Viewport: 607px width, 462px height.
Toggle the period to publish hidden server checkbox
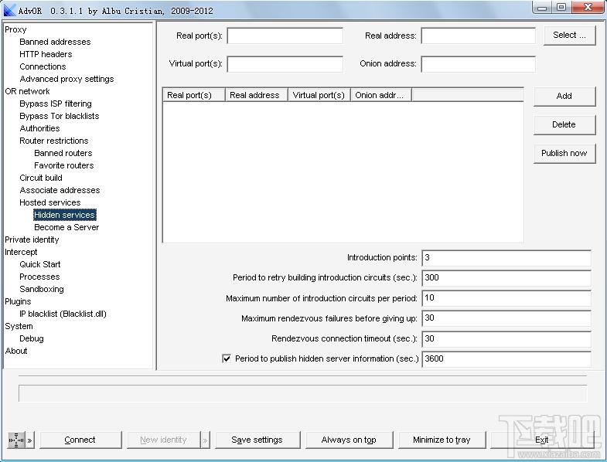pyautogui.click(x=227, y=358)
